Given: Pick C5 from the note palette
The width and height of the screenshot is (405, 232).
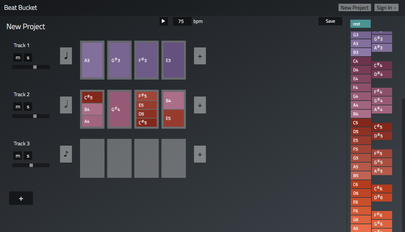Looking at the screenshot, I should [x=361, y=123].
